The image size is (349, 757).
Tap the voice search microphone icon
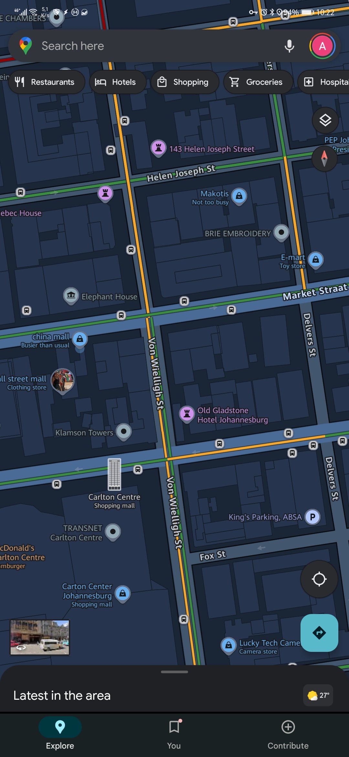click(289, 46)
